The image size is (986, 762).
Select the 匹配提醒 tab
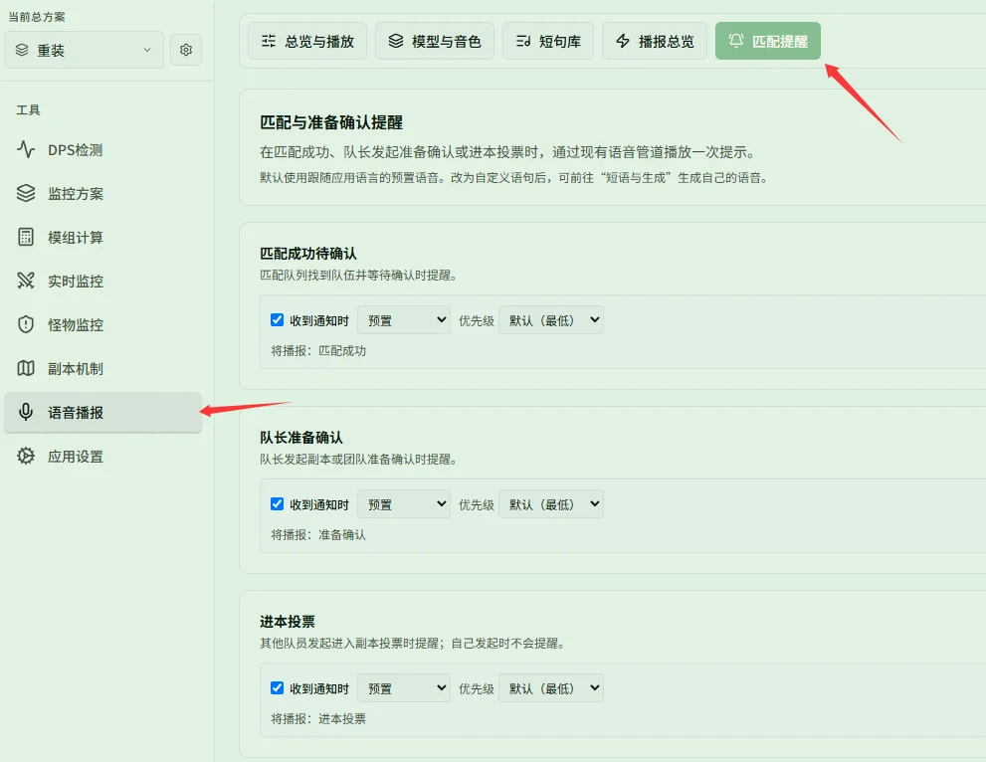tap(768, 41)
